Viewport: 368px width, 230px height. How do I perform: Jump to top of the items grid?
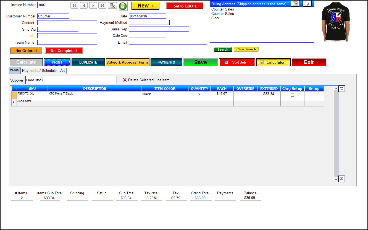coord(342,89)
